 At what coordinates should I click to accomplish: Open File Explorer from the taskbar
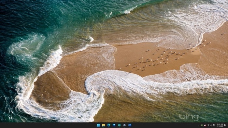click(104, 125)
